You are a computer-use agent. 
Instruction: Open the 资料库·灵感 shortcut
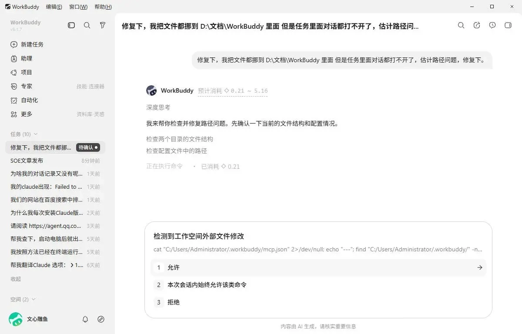(x=90, y=114)
